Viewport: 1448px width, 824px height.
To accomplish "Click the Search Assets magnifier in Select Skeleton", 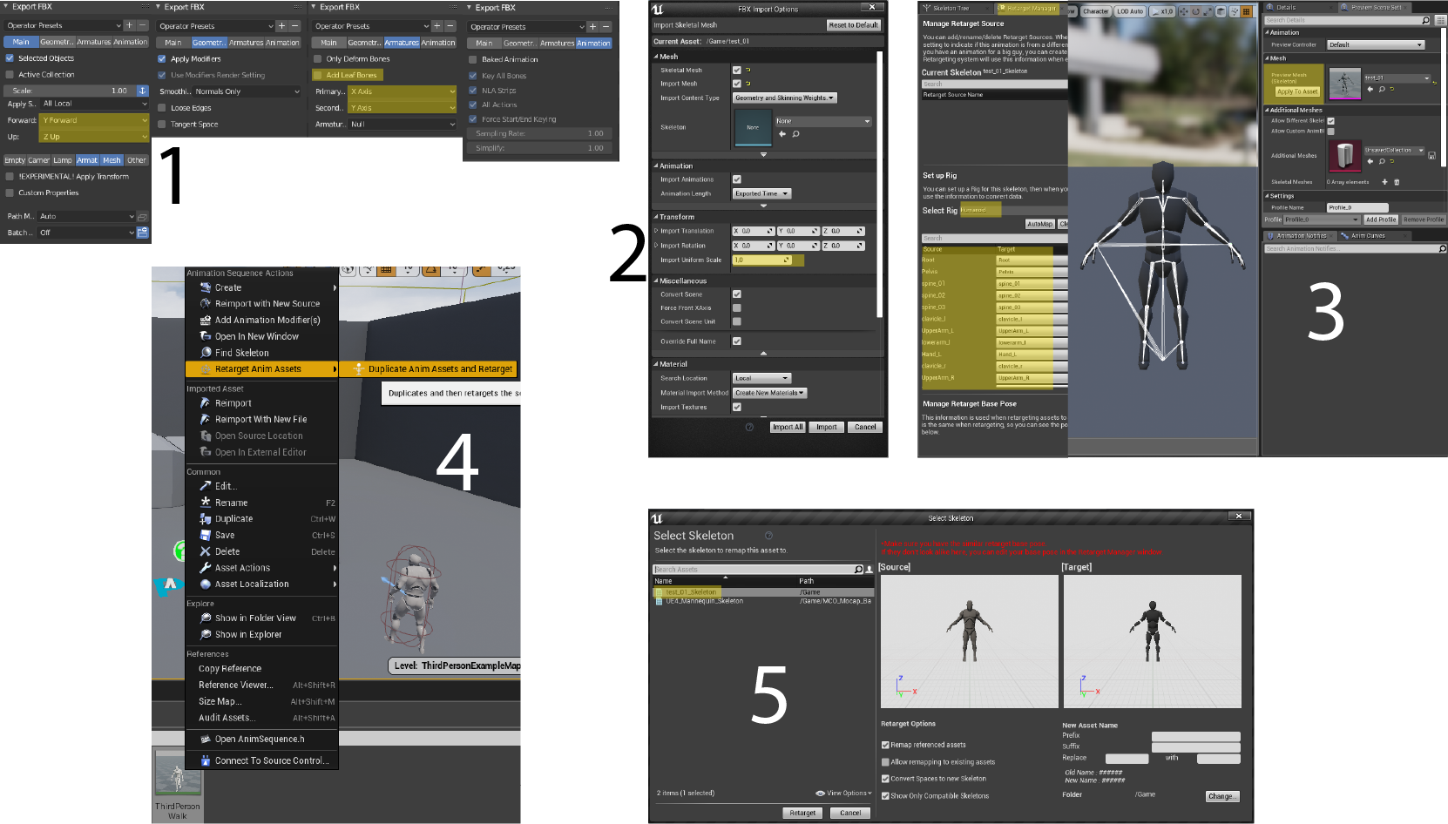I will click(x=858, y=570).
